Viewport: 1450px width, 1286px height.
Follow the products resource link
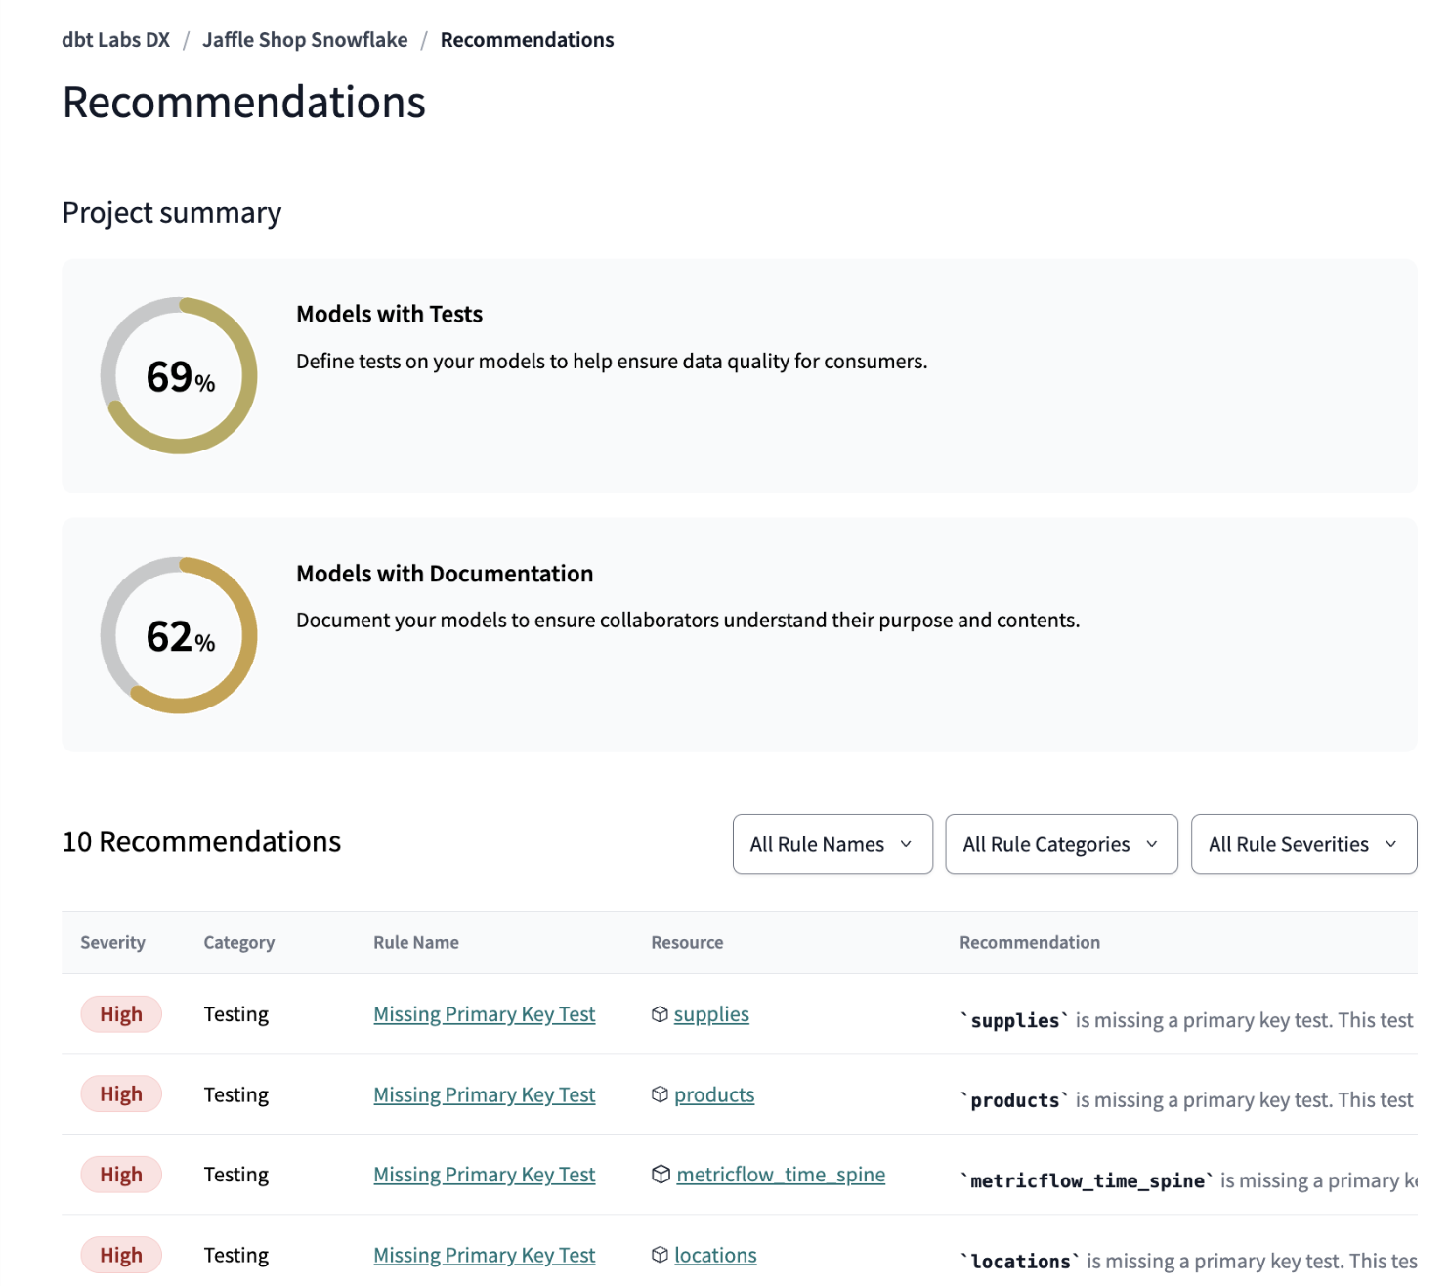(x=713, y=1094)
